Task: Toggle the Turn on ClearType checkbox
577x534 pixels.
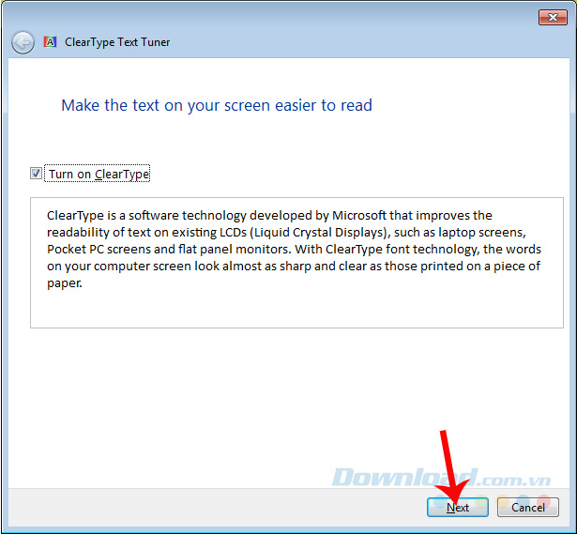Action: (36, 174)
